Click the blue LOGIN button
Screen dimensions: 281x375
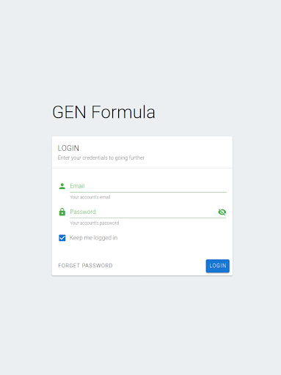(218, 266)
